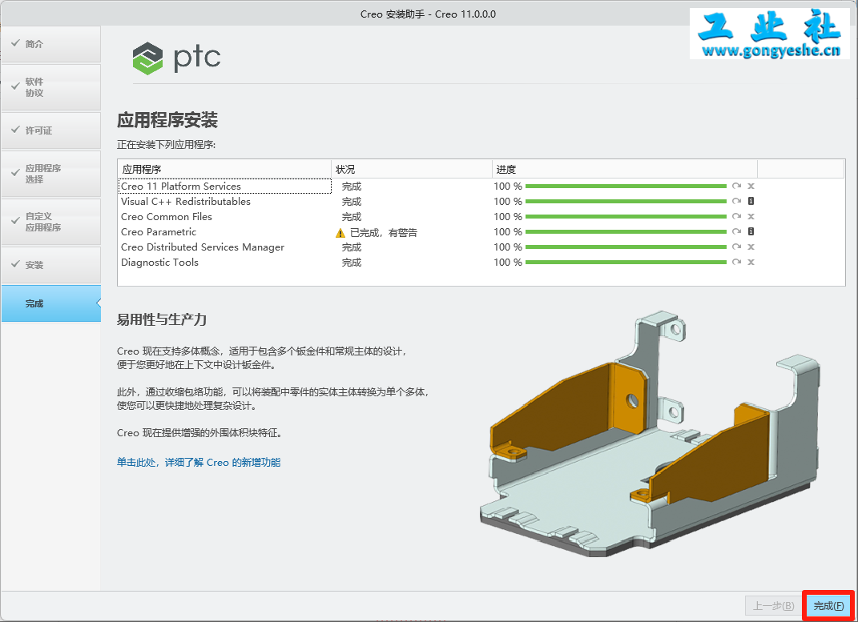The image size is (858, 622).
Task: Click the sheet metal bracket illustration
Action: [x=650, y=434]
